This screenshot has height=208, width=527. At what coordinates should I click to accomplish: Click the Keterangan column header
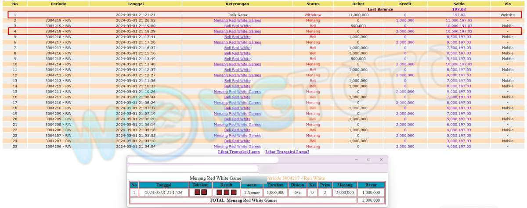pyautogui.click(x=237, y=4)
